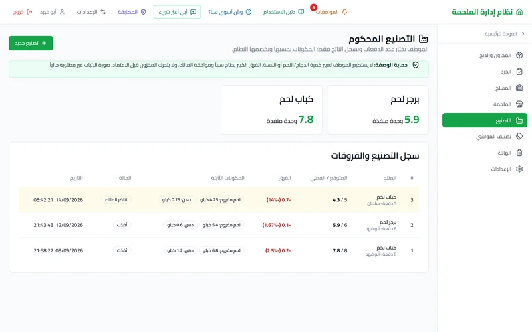Open الهالك sidebar item
This screenshot has height=332, width=532.
485,153
